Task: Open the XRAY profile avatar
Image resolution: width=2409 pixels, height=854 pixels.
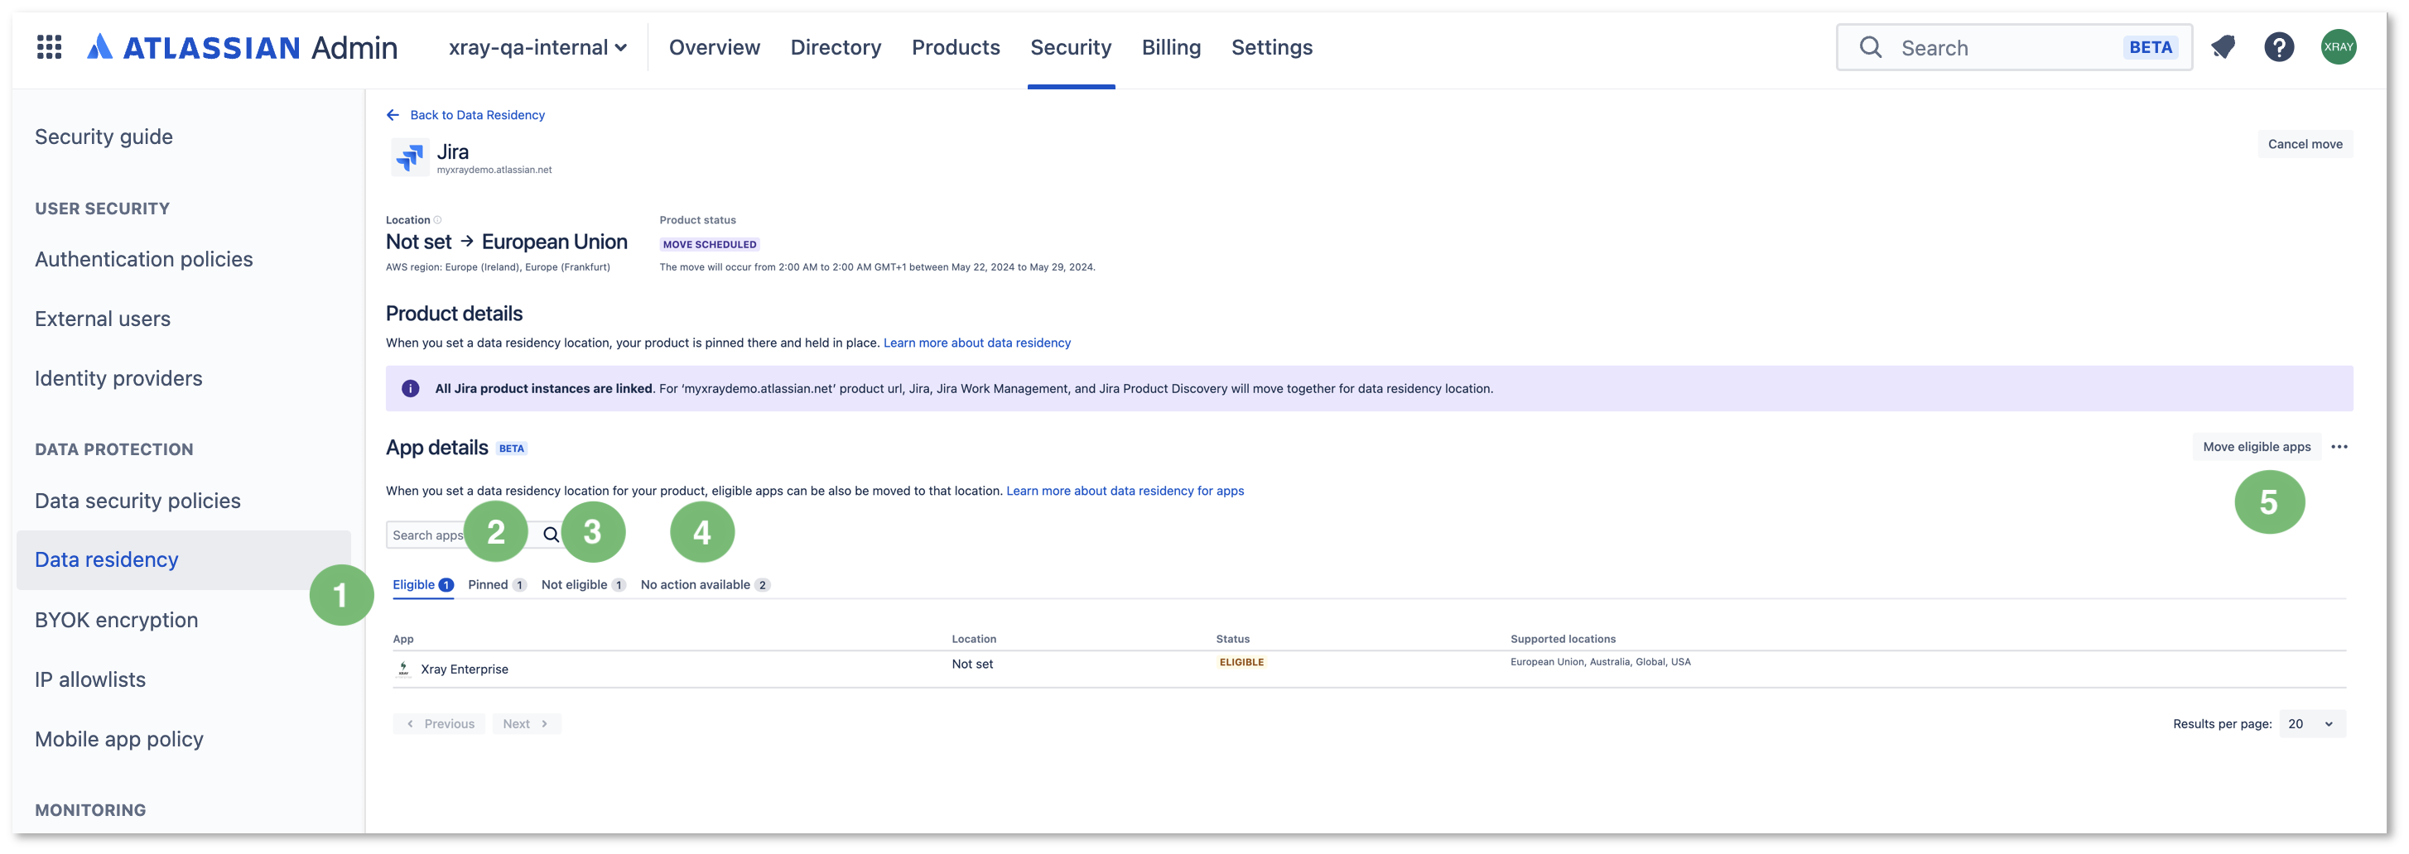Action: [2338, 46]
